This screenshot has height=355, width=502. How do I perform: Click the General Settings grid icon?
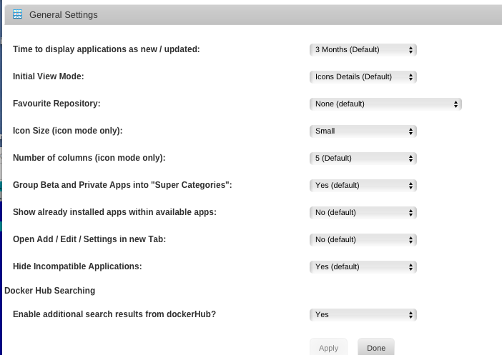click(x=17, y=14)
